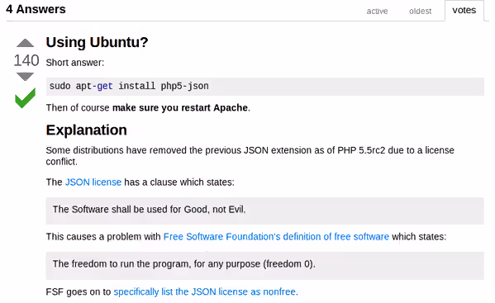Upvote the Using Ubuntu answer

(25, 43)
